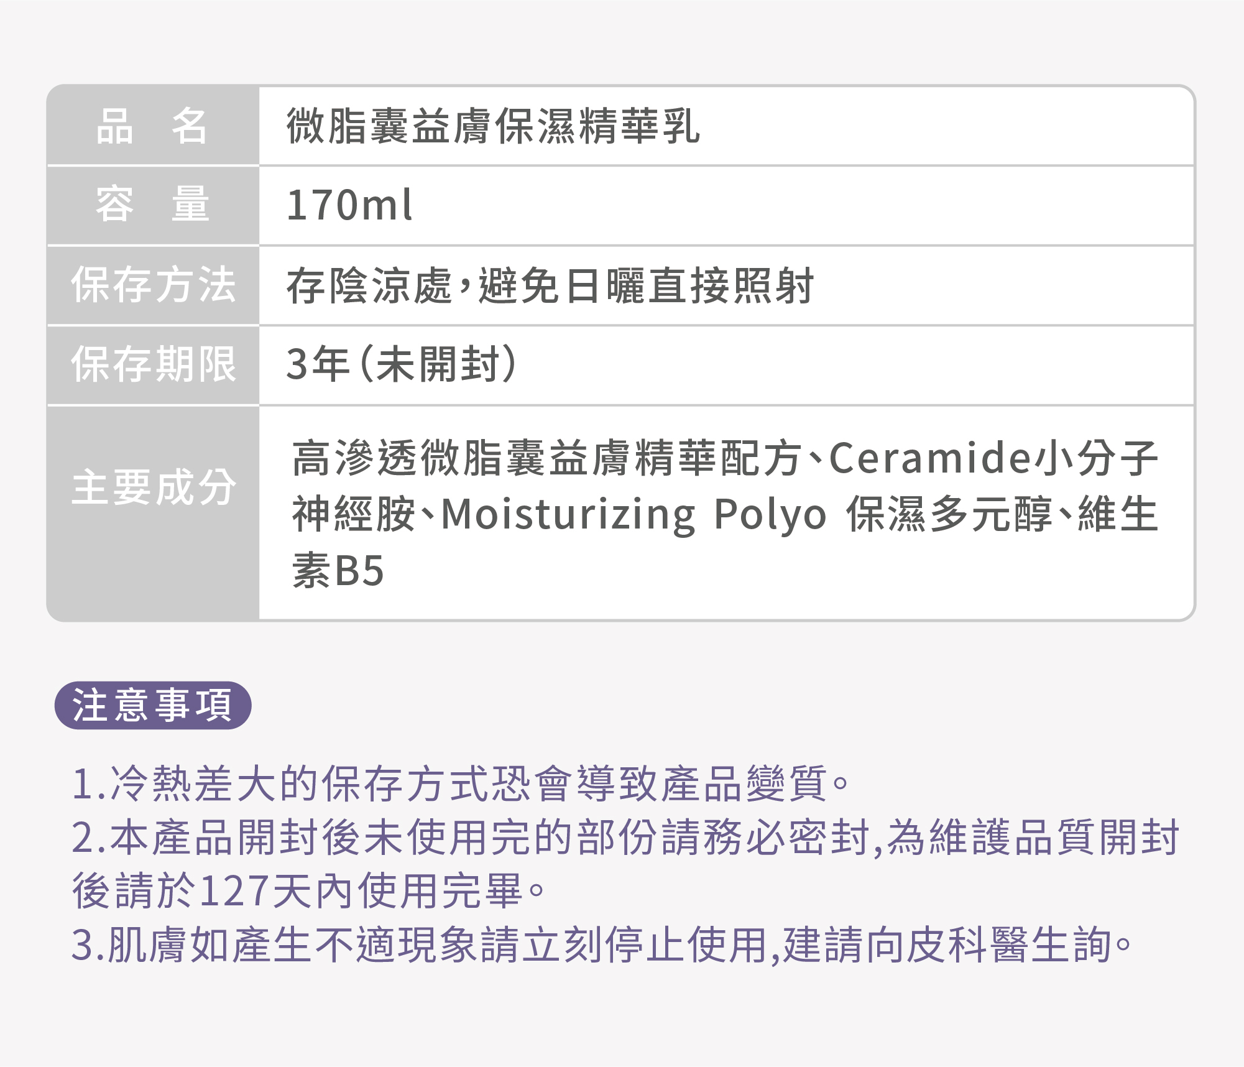Click note 1 about 冷熱差大 storage

(460, 783)
